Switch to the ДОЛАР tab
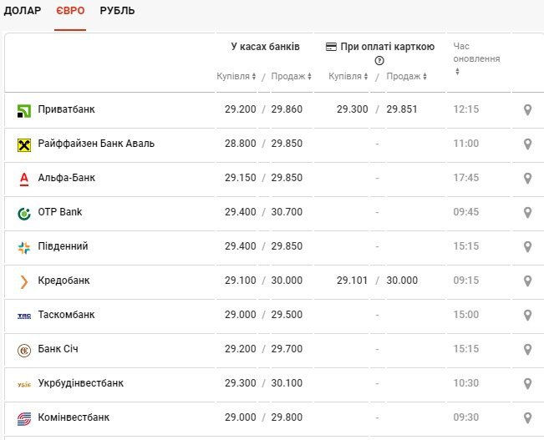544x440 pixels. coord(22,11)
